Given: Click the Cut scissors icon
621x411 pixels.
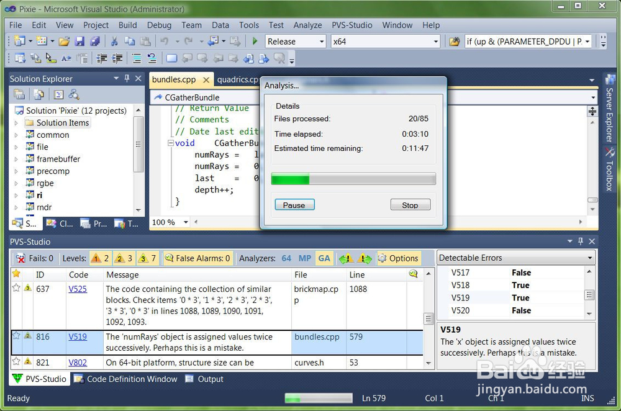Looking at the screenshot, I should tap(114, 41).
